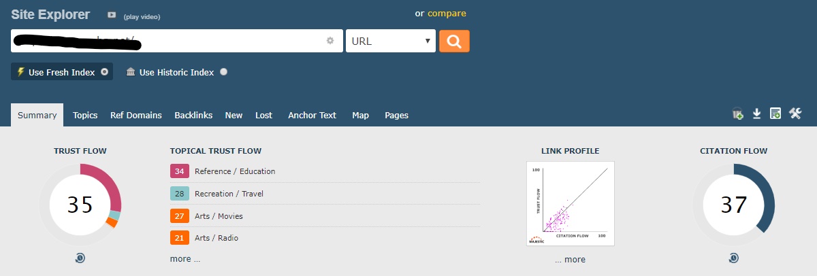
Task: Click the pink 34 Reference/Education swatch
Action: coord(180,171)
